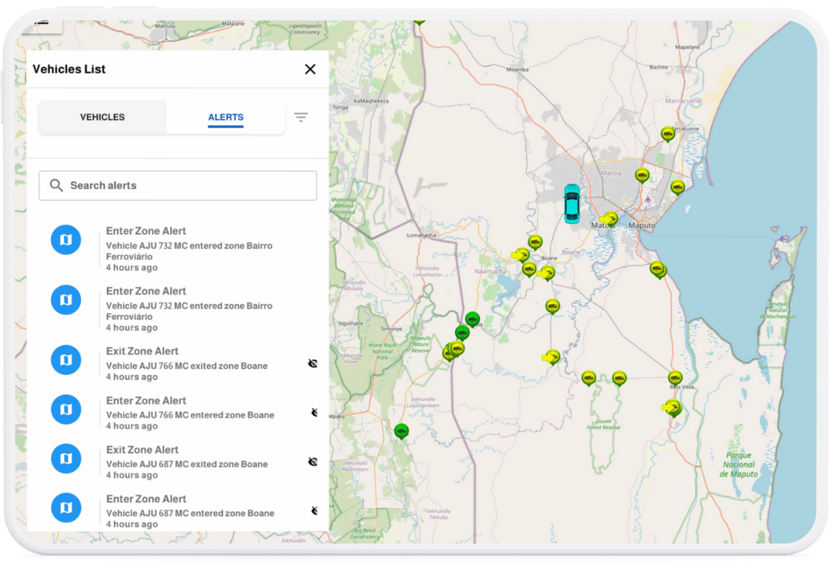Image resolution: width=830 pixels, height=569 pixels.
Task: Toggle crossed-eye icon on AJU 687 exited alert
Action: click(x=313, y=462)
